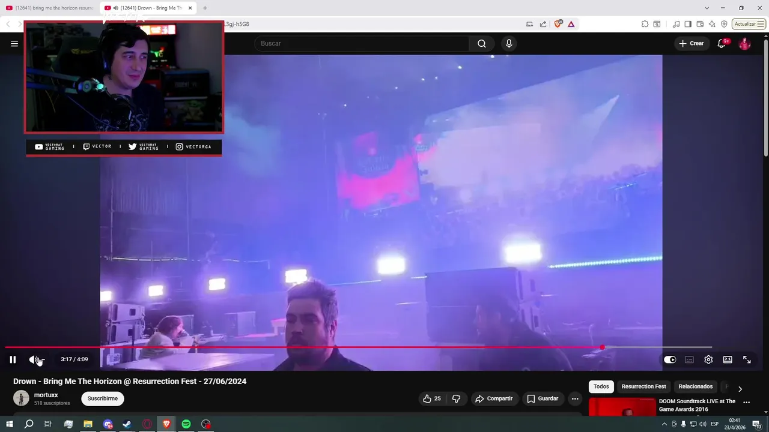Open Opera from the taskbar
The height and width of the screenshot is (432, 769).
(x=147, y=424)
